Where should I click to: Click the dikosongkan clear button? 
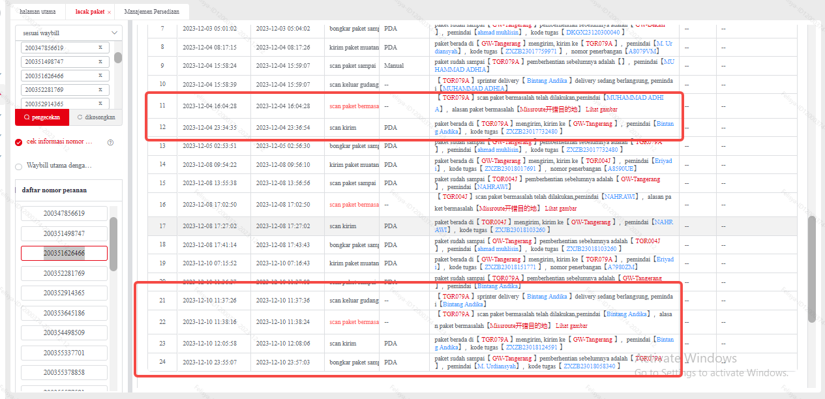pos(96,117)
